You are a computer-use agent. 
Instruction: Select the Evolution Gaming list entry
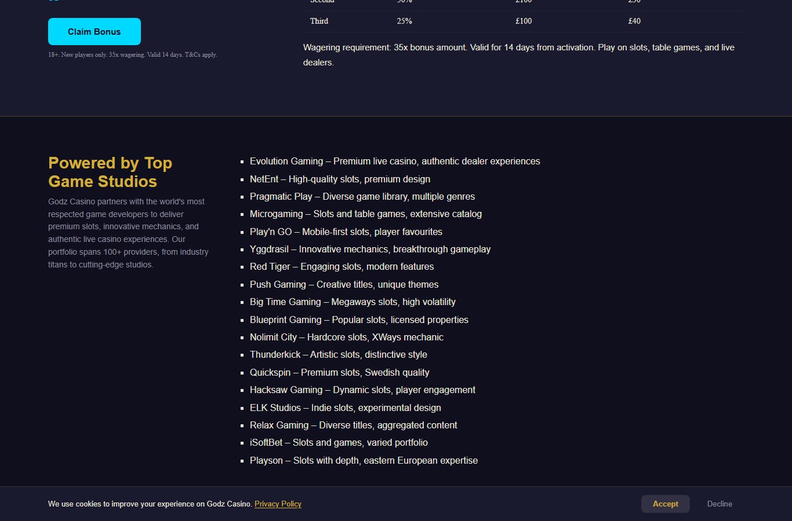395,161
